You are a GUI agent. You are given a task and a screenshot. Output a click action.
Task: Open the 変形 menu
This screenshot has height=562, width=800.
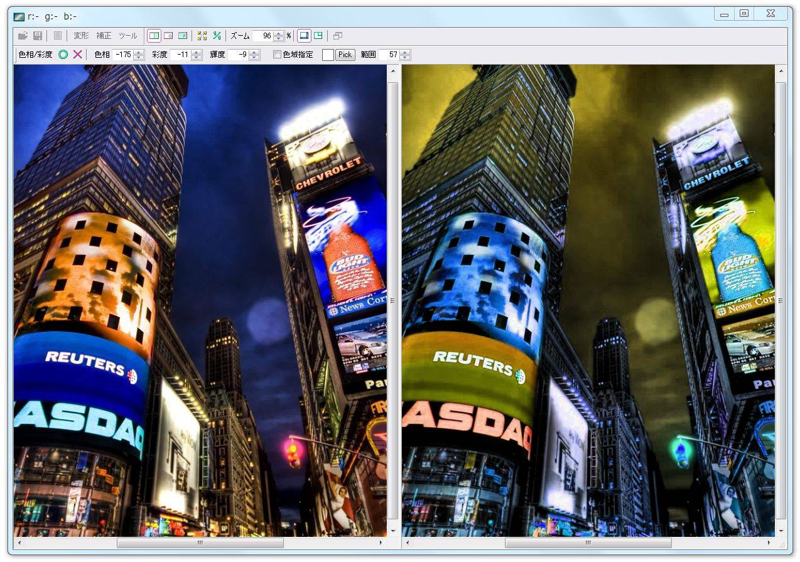(81, 36)
